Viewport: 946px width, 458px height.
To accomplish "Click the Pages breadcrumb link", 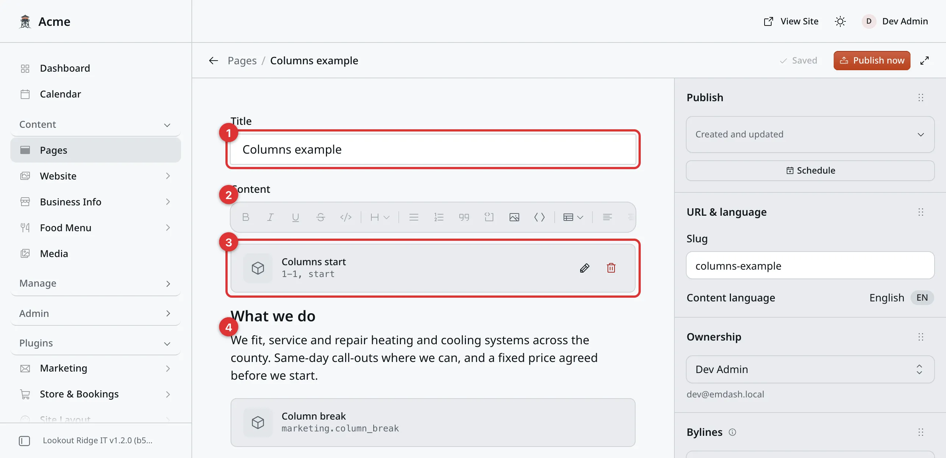I will point(242,61).
